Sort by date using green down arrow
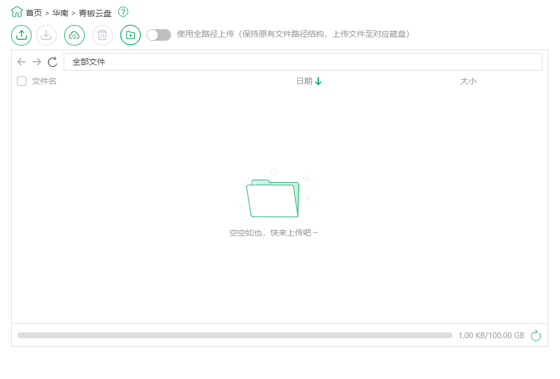This screenshot has height=379, width=560. click(x=318, y=81)
